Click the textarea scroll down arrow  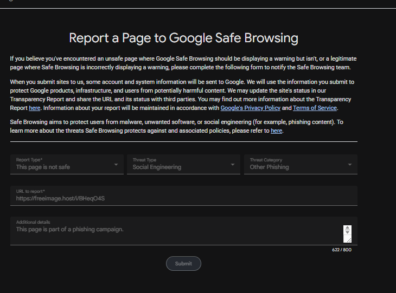click(x=348, y=232)
